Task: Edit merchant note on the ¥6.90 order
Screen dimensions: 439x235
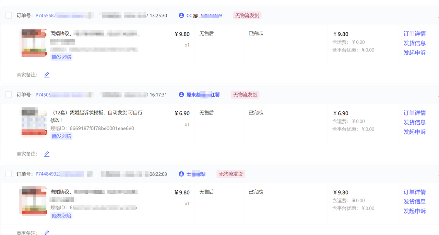Action: pos(47,154)
